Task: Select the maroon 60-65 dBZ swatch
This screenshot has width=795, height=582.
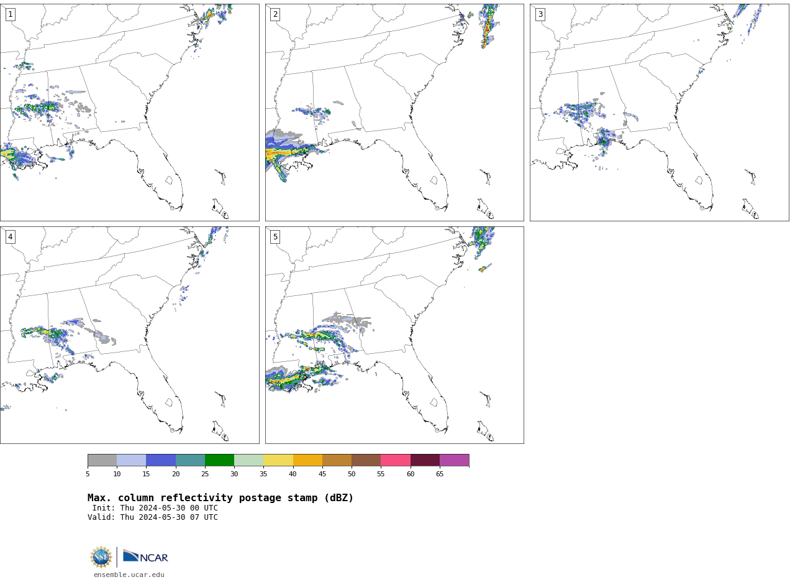Action: pyautogui.click(x=425, y=460)
